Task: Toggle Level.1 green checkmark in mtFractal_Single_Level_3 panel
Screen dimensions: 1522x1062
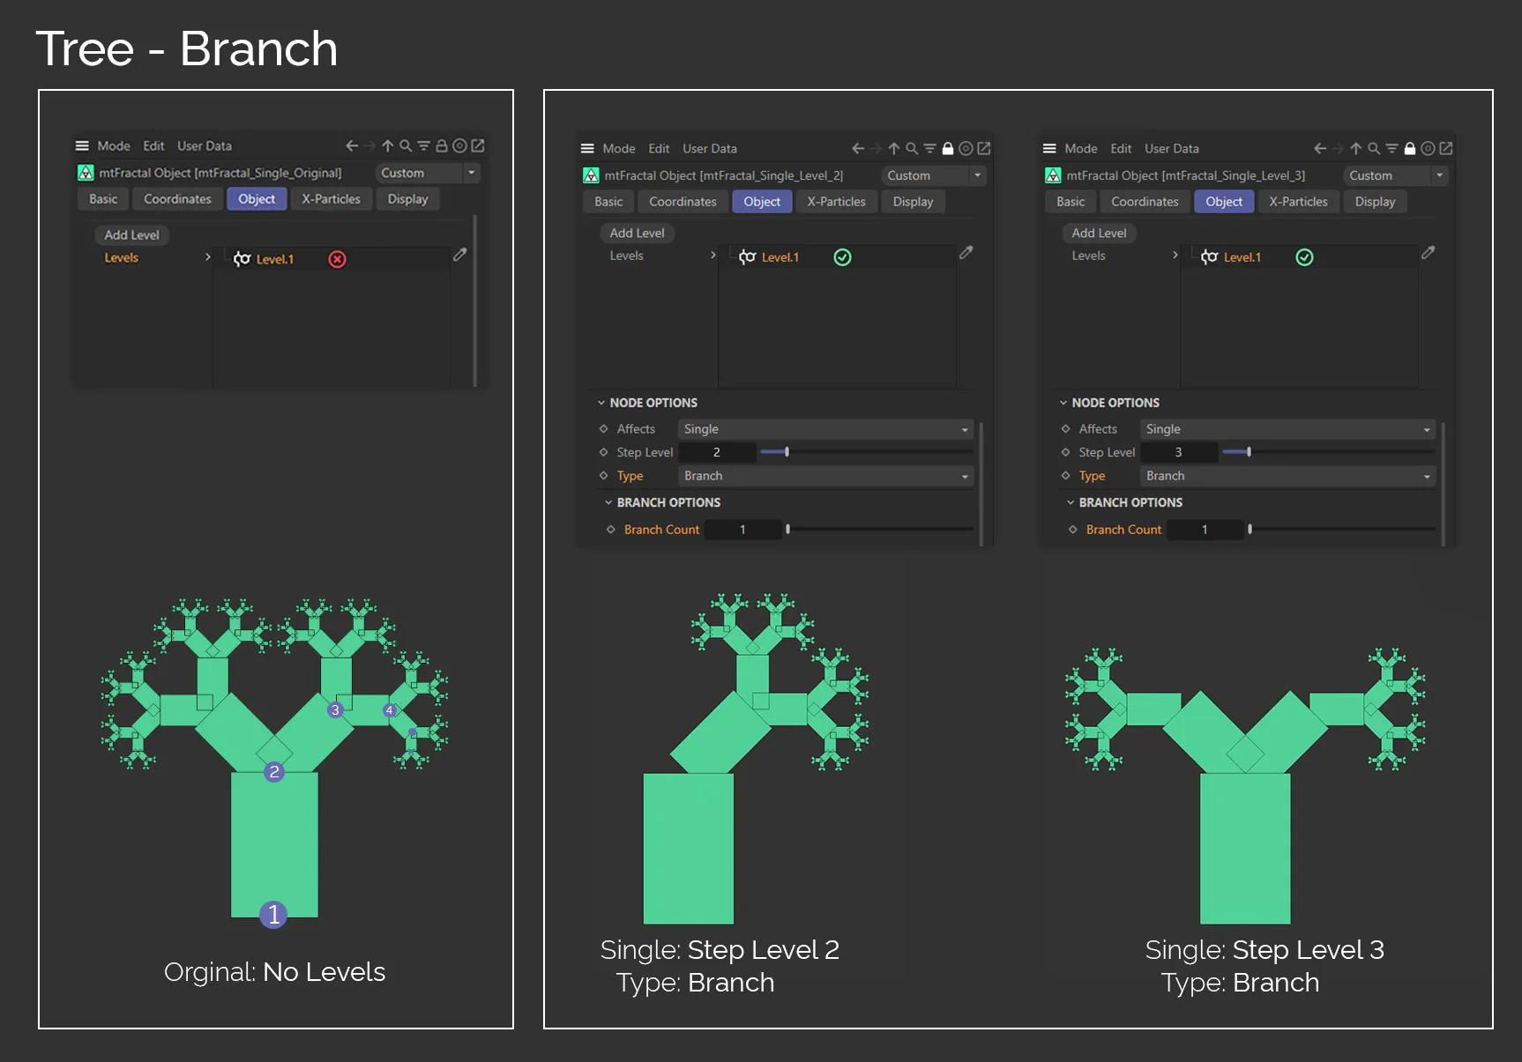Action: click(x=1304, y=257)
